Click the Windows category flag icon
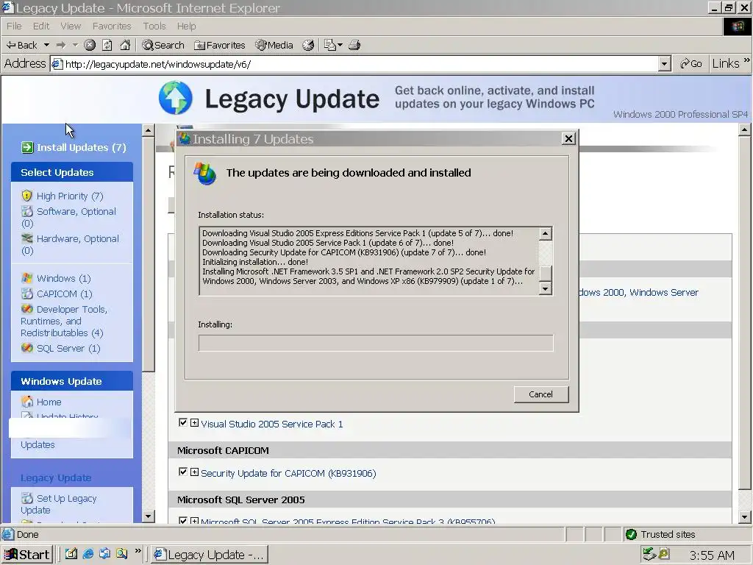 (27, 278)
